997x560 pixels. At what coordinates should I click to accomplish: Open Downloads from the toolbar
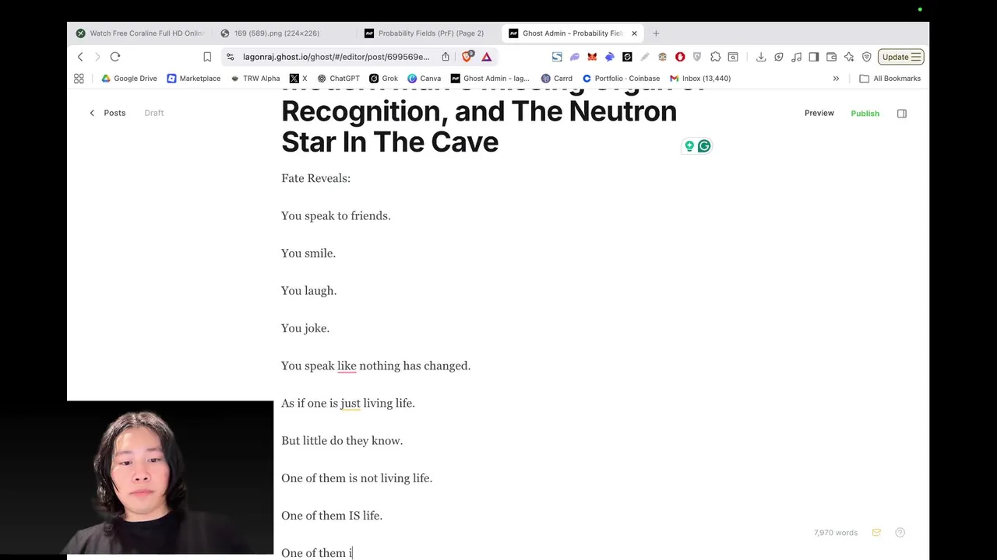coord(761,57)
